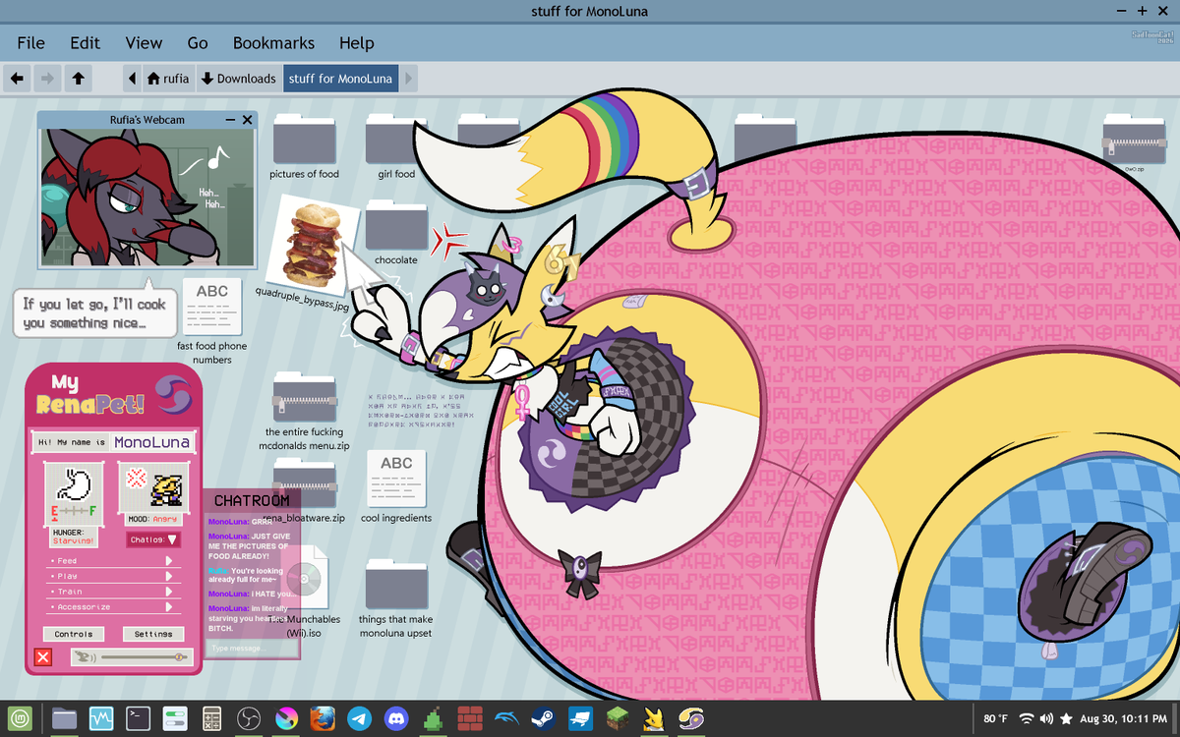
Task: Open the 'chocolate' folder
Action: coord(396,232)
